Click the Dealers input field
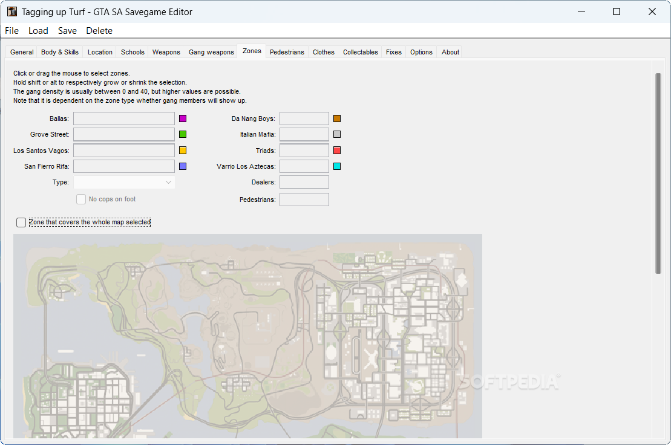The image size is (671, 445). (x=304, y=182)
